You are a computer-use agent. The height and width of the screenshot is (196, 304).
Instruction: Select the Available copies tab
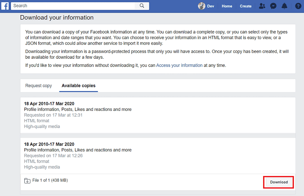pyautogui.click(x=79, y=86)
